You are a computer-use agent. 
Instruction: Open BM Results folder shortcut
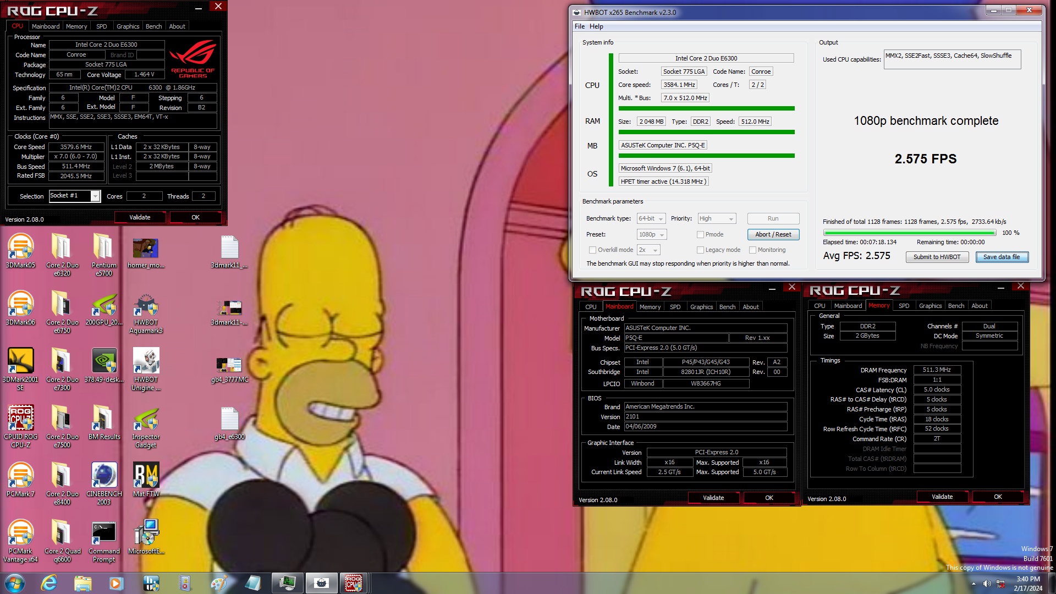(104, 423)
